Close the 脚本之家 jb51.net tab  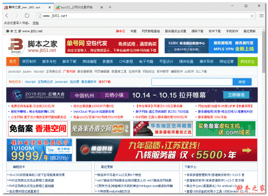tap(50, 7)
